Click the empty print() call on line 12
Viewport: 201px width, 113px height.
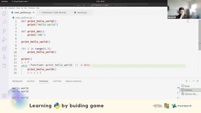tap(26, 59)
